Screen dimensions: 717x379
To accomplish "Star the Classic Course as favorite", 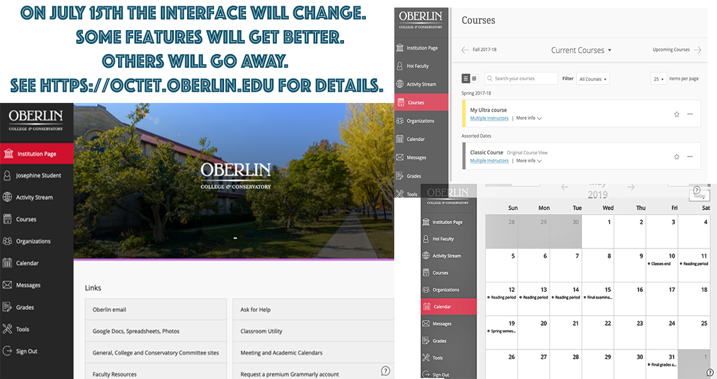I will click(677, 156).
